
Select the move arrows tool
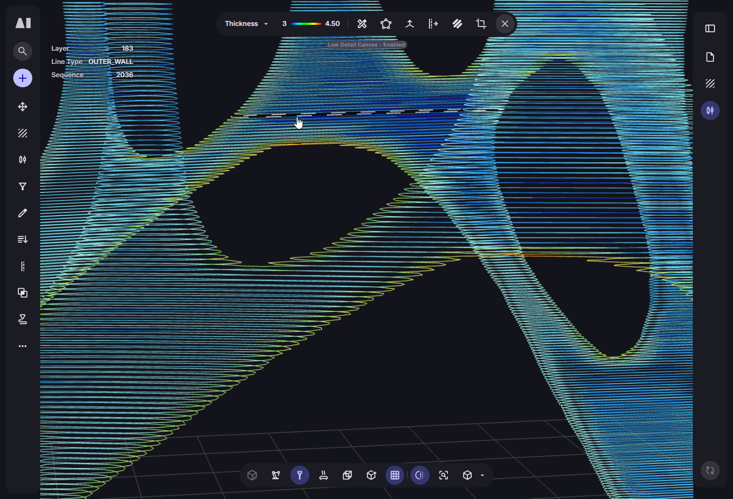click(x=22, y=107)
